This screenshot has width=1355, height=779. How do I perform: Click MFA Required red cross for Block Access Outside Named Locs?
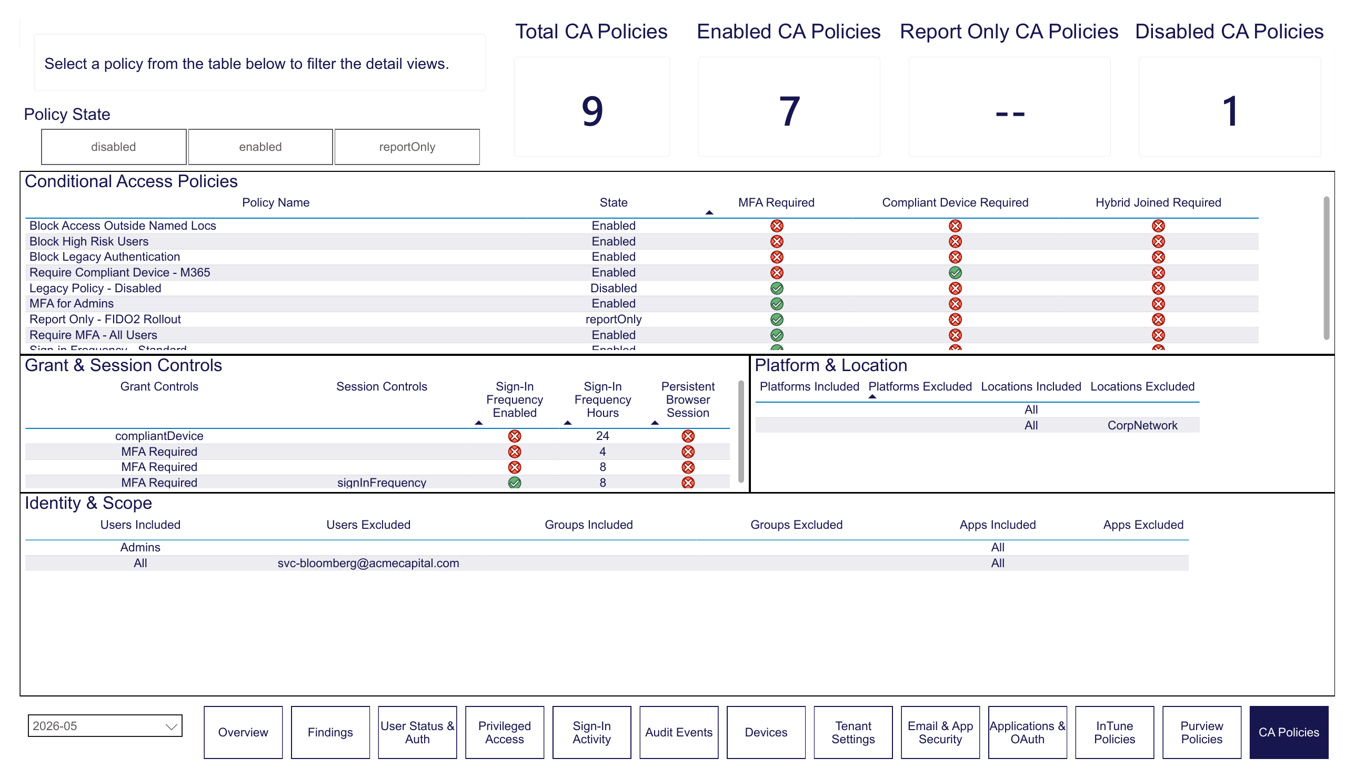point(777,226)
